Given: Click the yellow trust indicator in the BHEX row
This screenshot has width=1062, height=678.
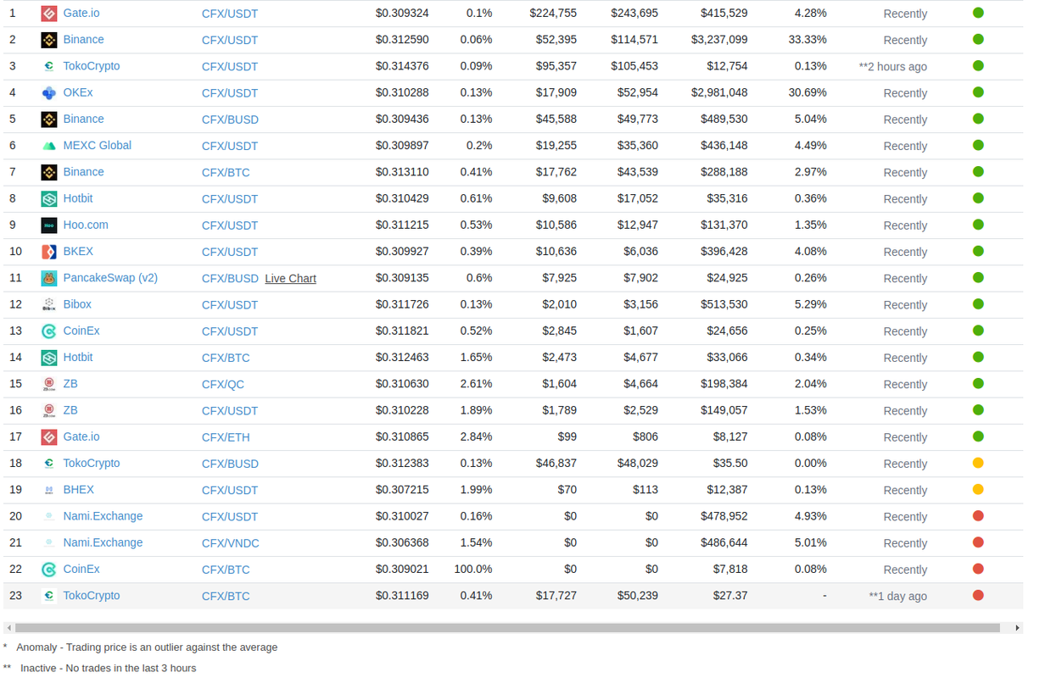Looking at the screenshot, I should pos(978,490).
